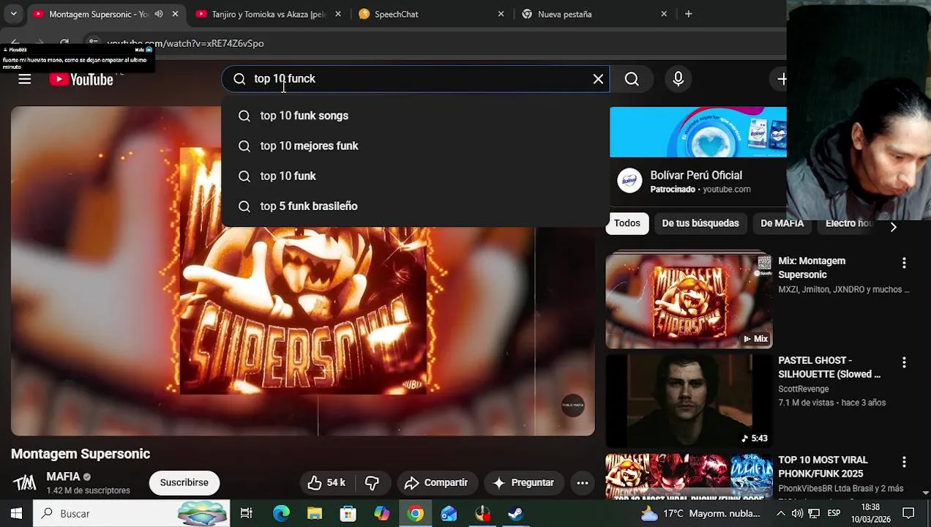
Task: Open options for TOP 10 MOST VIRAL PHONK
Action: point(904,462)
